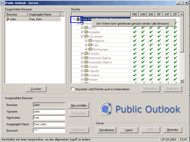Click the Benutzer column header

coord(16,14)
